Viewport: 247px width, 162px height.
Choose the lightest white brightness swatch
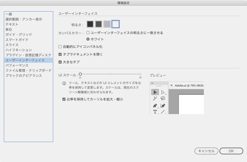(x=116, y=24)
